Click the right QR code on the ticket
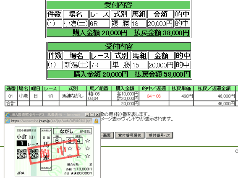 pos(34,154)
